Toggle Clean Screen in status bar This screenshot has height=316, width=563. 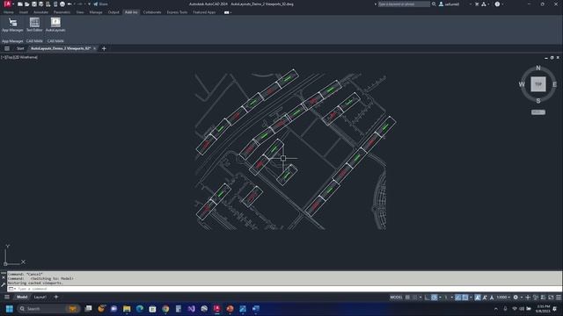tap(552, 298)
